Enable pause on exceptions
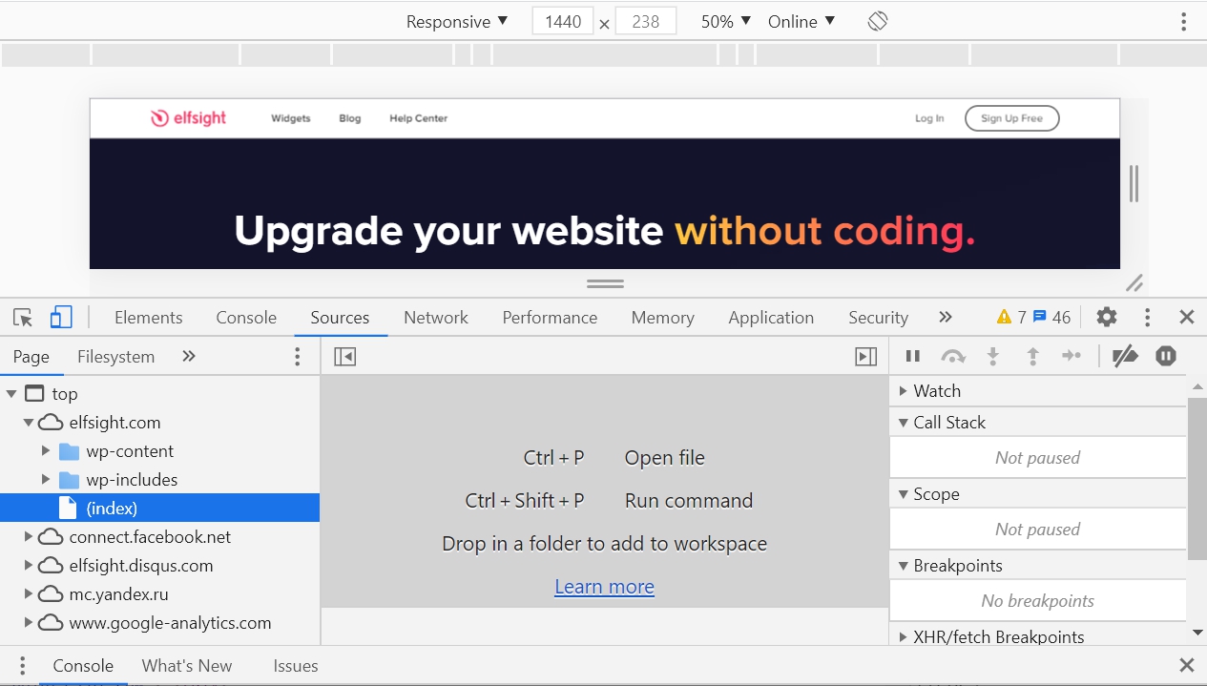1207x686 pixels. pos(1165,355)
